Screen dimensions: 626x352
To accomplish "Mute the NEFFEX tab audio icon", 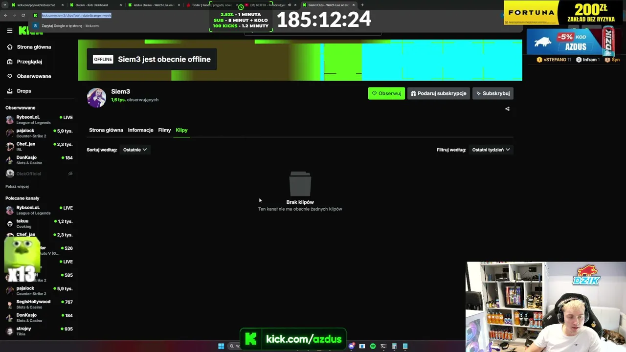I will (289, 5).
